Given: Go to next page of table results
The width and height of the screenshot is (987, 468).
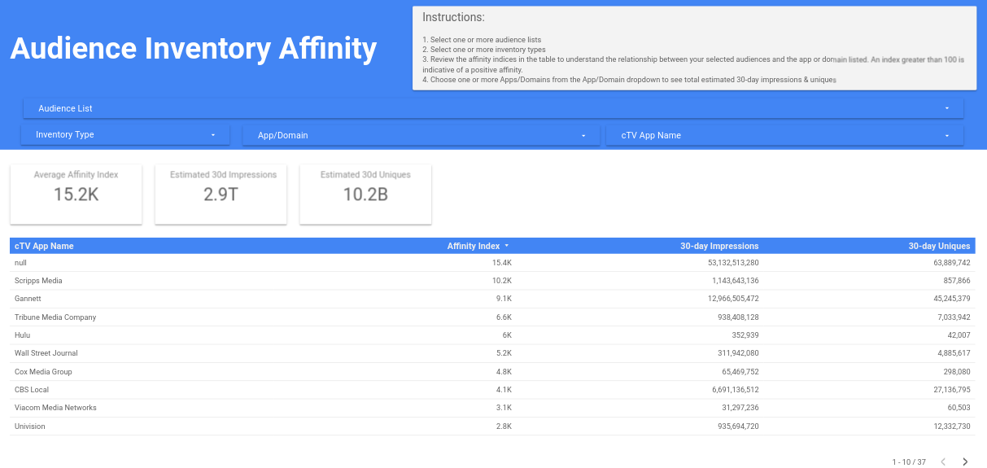Looking at the screenshot, I should tap(965, 461).
